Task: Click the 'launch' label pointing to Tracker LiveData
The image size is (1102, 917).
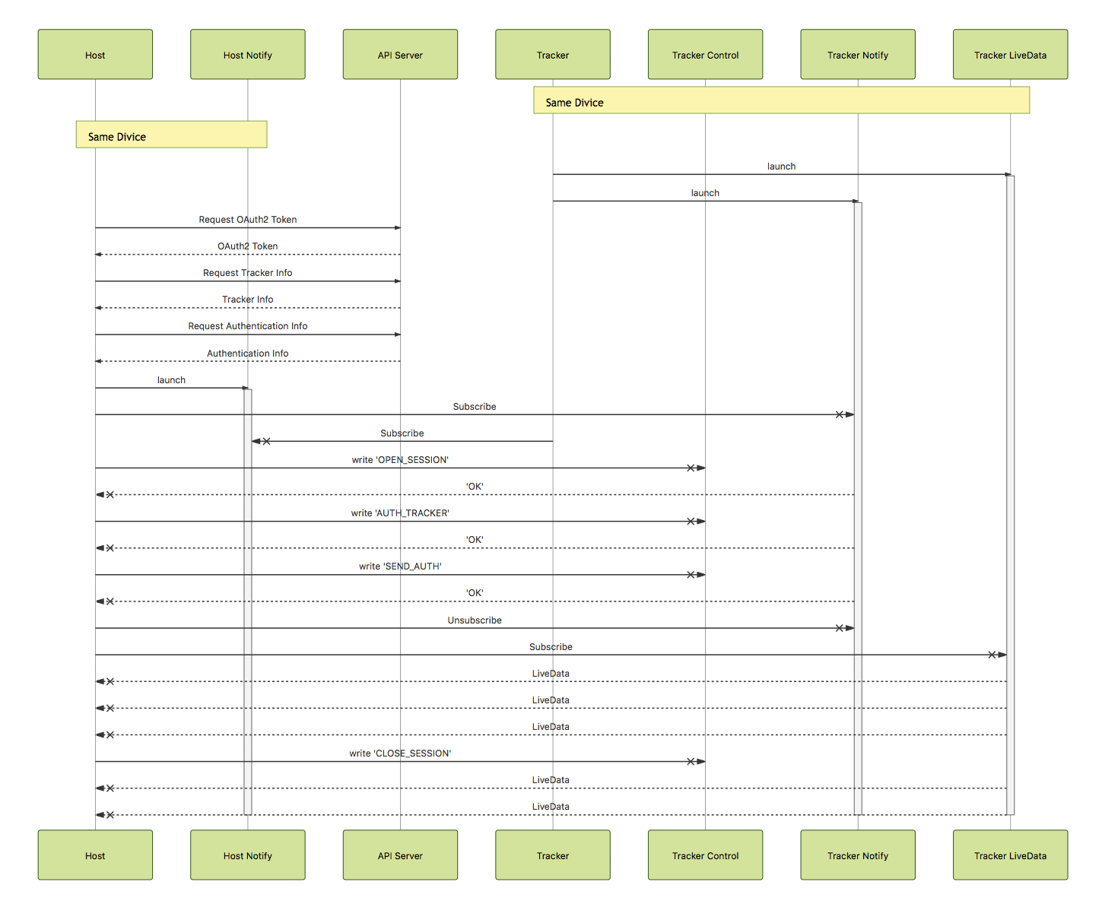Action: click(x=781, y=167)
